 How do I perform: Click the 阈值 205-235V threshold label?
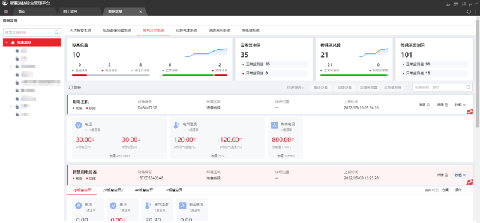[120, 155]
